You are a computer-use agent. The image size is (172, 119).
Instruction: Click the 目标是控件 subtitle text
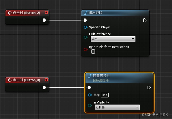point(101,80)
